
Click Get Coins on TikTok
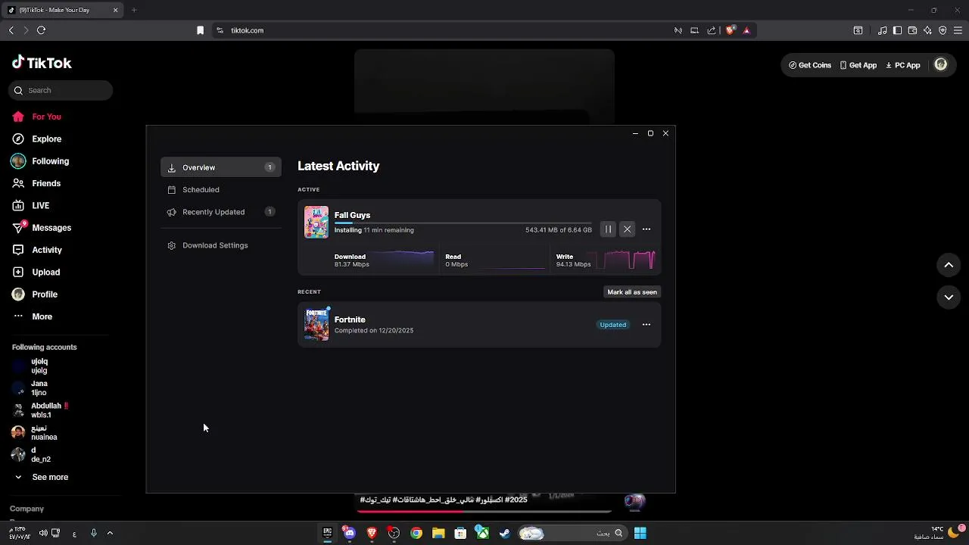(810, 65)
